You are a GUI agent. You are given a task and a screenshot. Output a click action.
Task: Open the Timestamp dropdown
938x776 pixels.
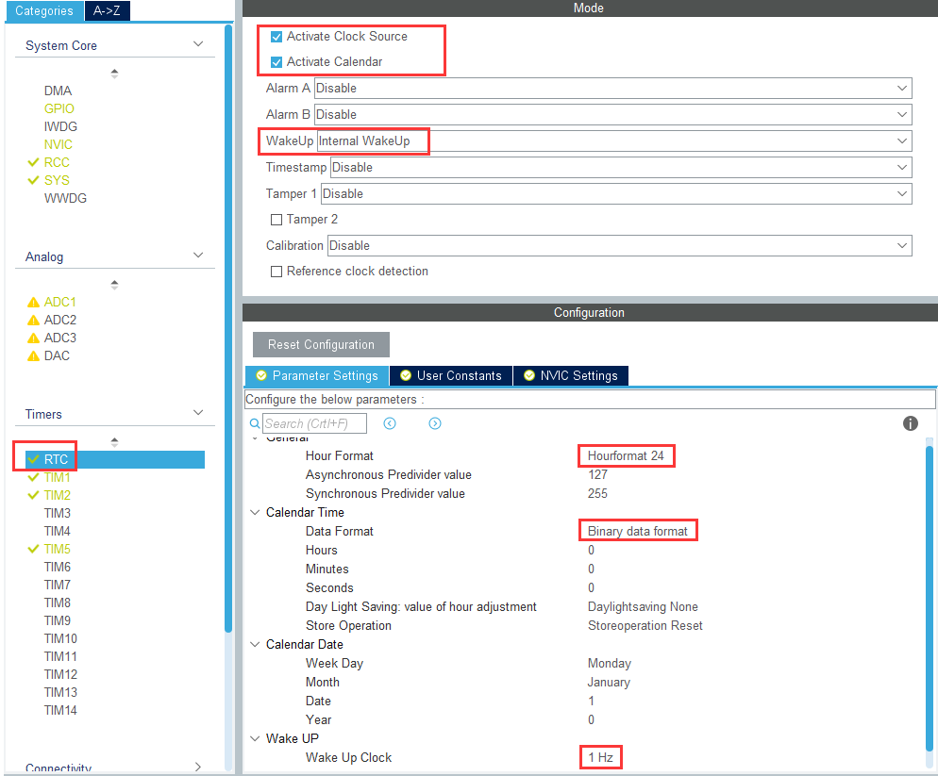(621, 168)
